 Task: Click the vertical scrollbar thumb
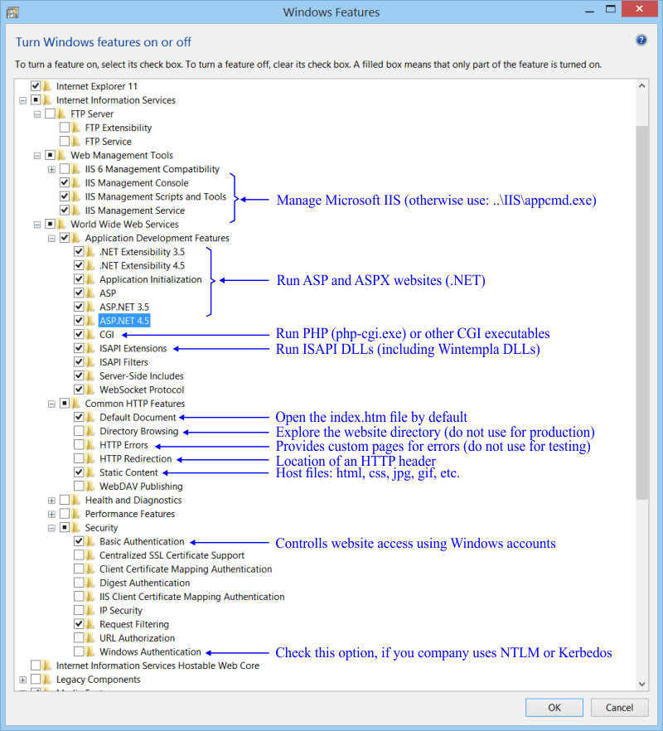tap(642, 312)
